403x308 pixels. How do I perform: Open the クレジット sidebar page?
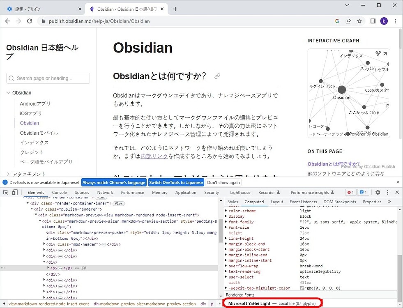pyautogui.click(x=32, y=152)
